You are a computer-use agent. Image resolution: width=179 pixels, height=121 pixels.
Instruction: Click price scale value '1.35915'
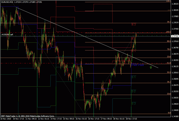click(x=175, y=73)
